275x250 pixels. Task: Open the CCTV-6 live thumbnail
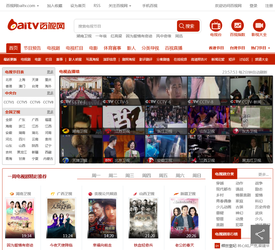166,91
